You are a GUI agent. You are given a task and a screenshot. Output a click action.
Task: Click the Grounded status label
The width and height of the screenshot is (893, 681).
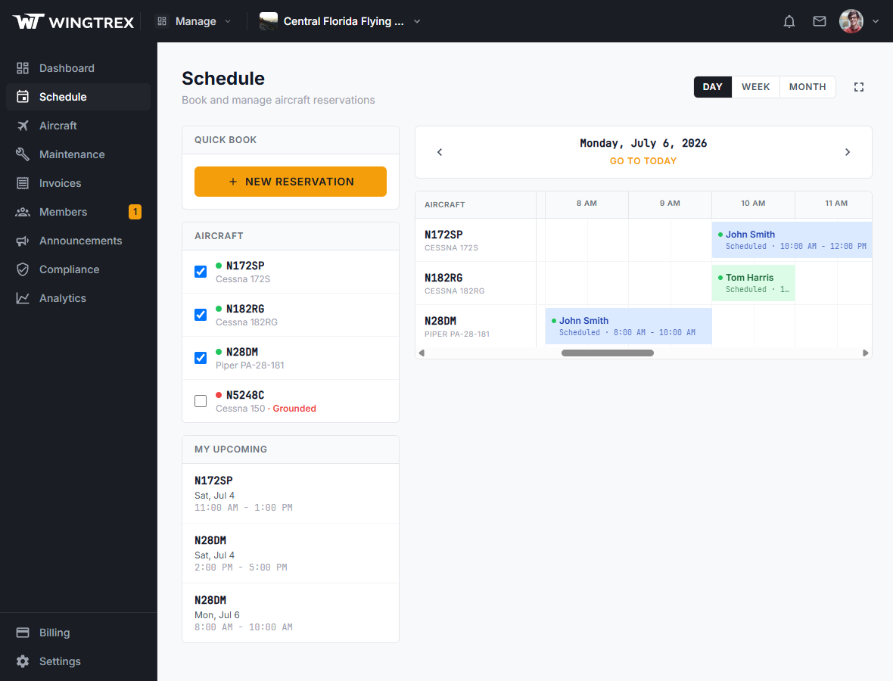click(294, 409)
